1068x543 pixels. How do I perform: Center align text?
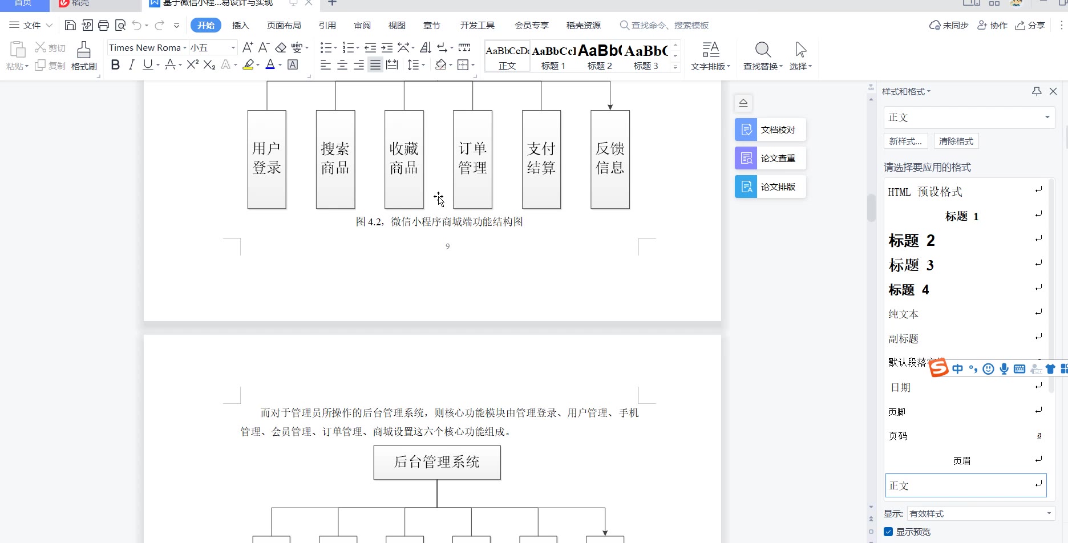click(x=342, y=64)
